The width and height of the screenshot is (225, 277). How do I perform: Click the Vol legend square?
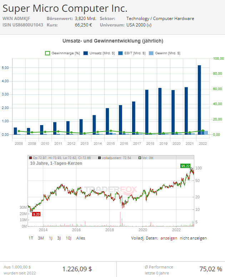pyautogui.click(x=140, y=158)
